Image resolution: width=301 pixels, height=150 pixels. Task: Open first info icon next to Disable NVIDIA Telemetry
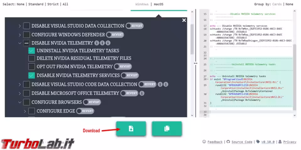pos(97,43)
